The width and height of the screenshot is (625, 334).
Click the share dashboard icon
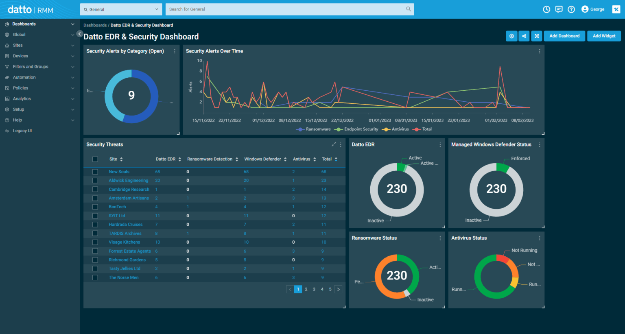point(524,36)
